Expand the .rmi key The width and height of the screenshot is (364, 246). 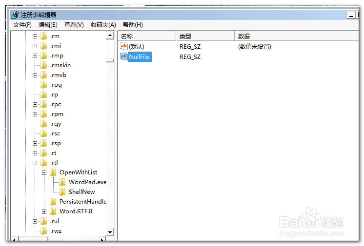[35, 46]
